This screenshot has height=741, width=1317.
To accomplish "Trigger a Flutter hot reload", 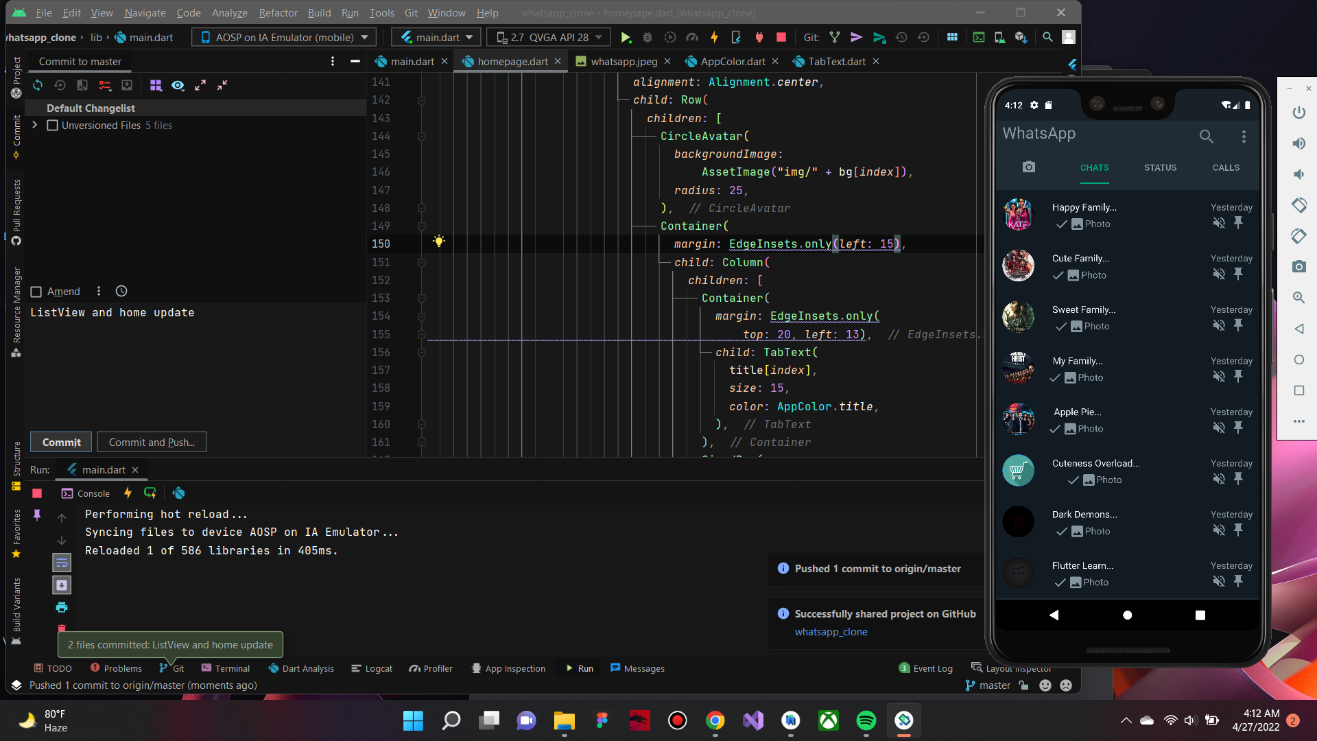I will pos(714,38).
